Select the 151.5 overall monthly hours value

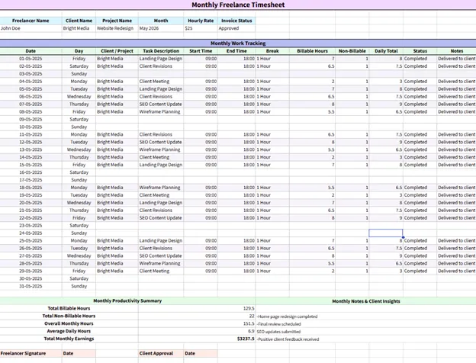pos(197,323)
